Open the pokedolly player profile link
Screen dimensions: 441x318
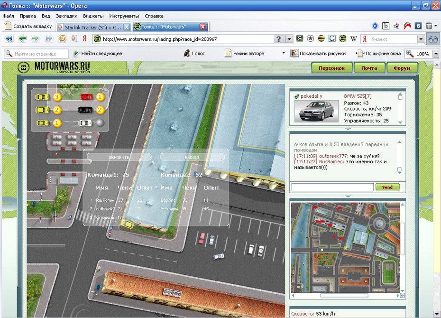tap(312, 96)
